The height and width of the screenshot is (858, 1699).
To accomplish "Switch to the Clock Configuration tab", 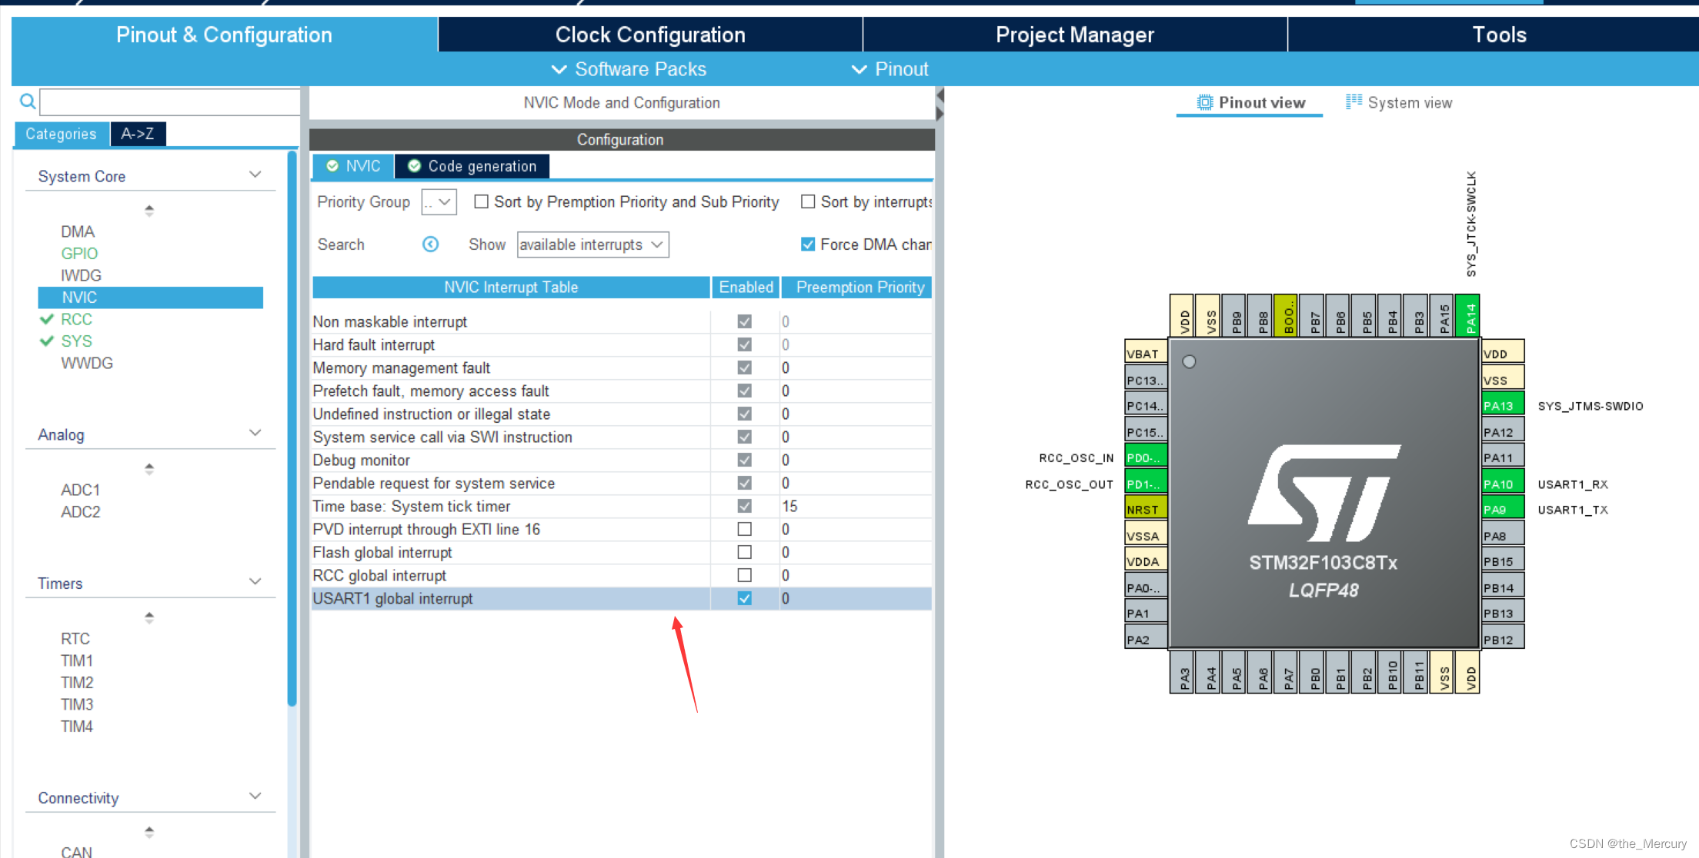I will coord(650,35).
